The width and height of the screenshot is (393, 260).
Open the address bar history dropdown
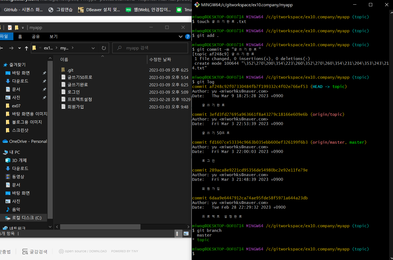tap(93, 48)
